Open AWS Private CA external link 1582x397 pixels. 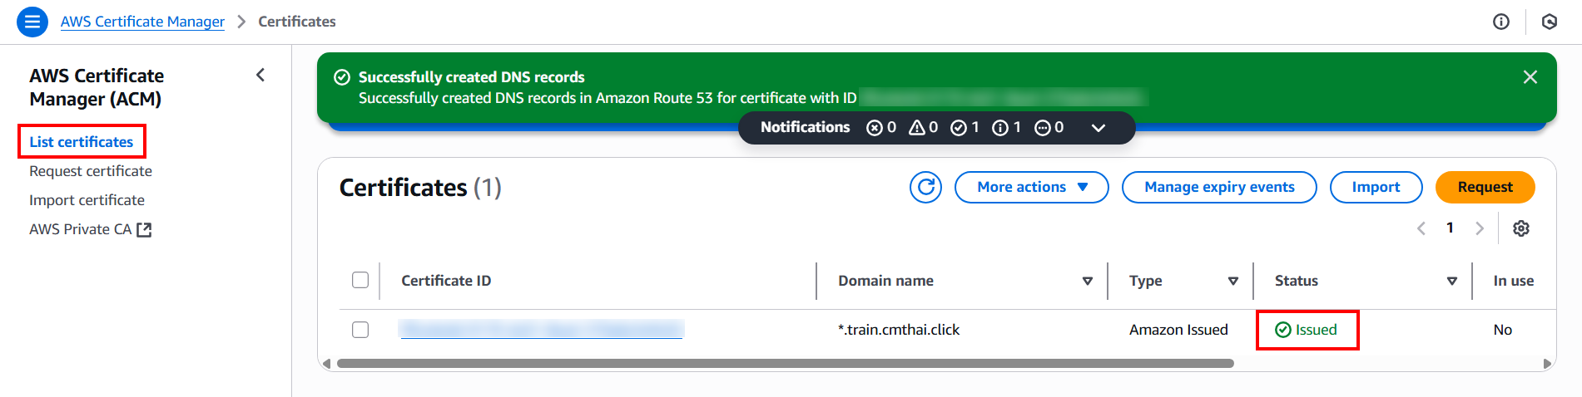coord(90,229)
